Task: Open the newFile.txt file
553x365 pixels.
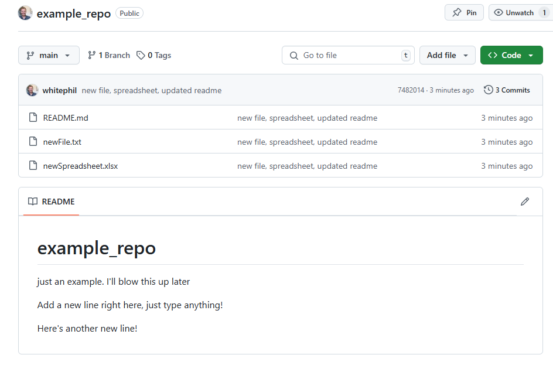Action: click(62, 142)
